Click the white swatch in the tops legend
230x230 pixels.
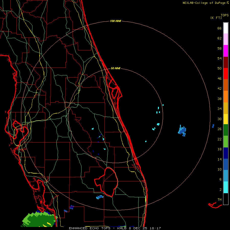tap(226, 28)
